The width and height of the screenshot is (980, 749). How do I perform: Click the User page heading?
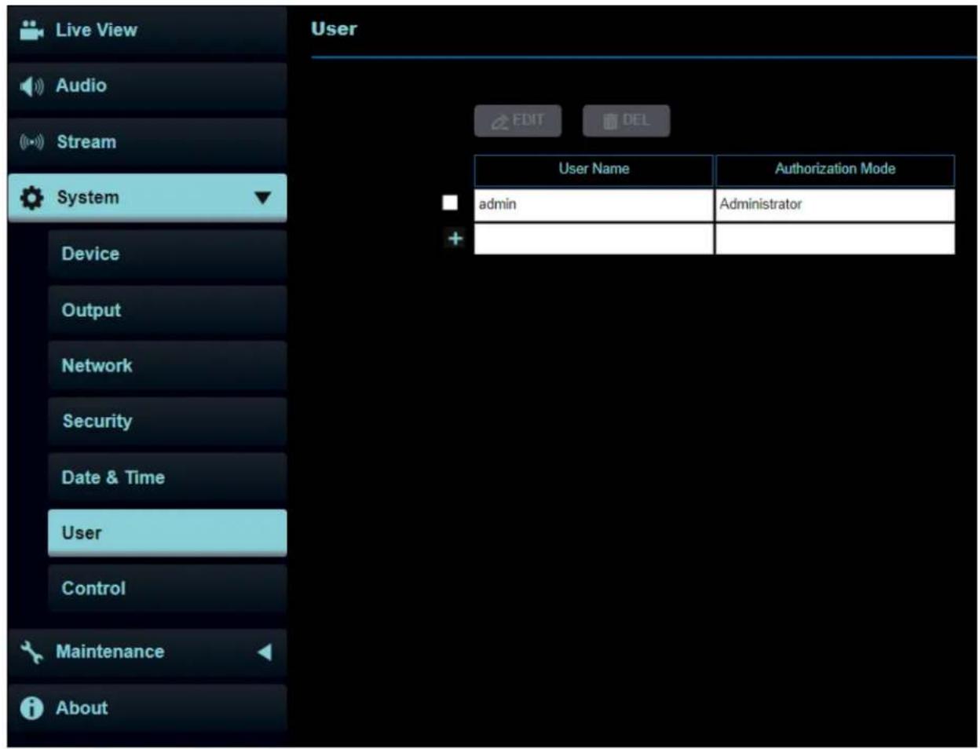pyautogui.click(x=334, y=29)
